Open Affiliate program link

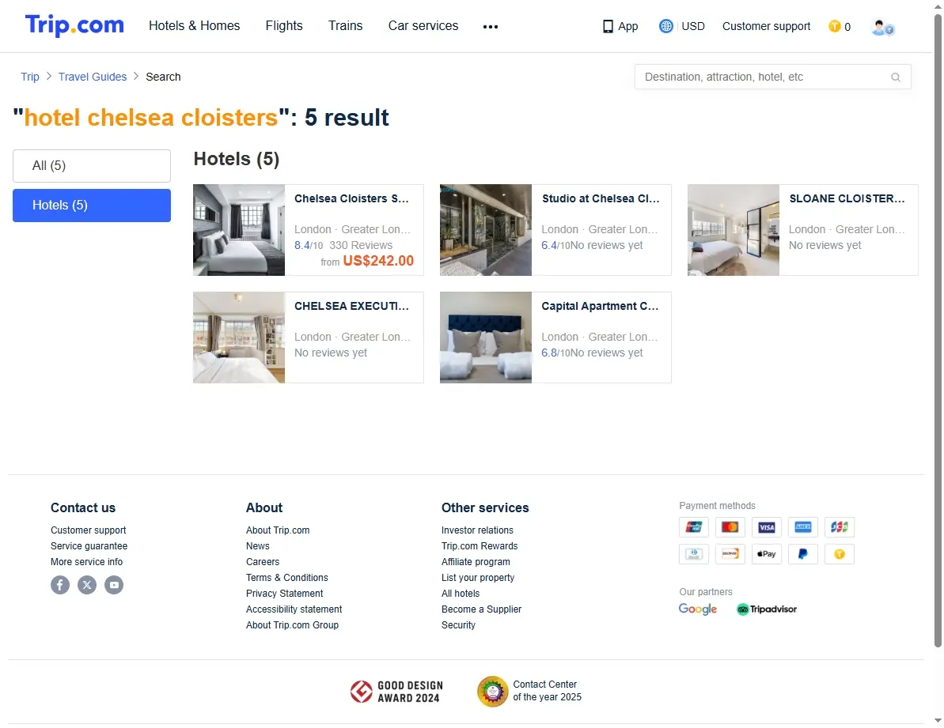(x=476, y=561)
